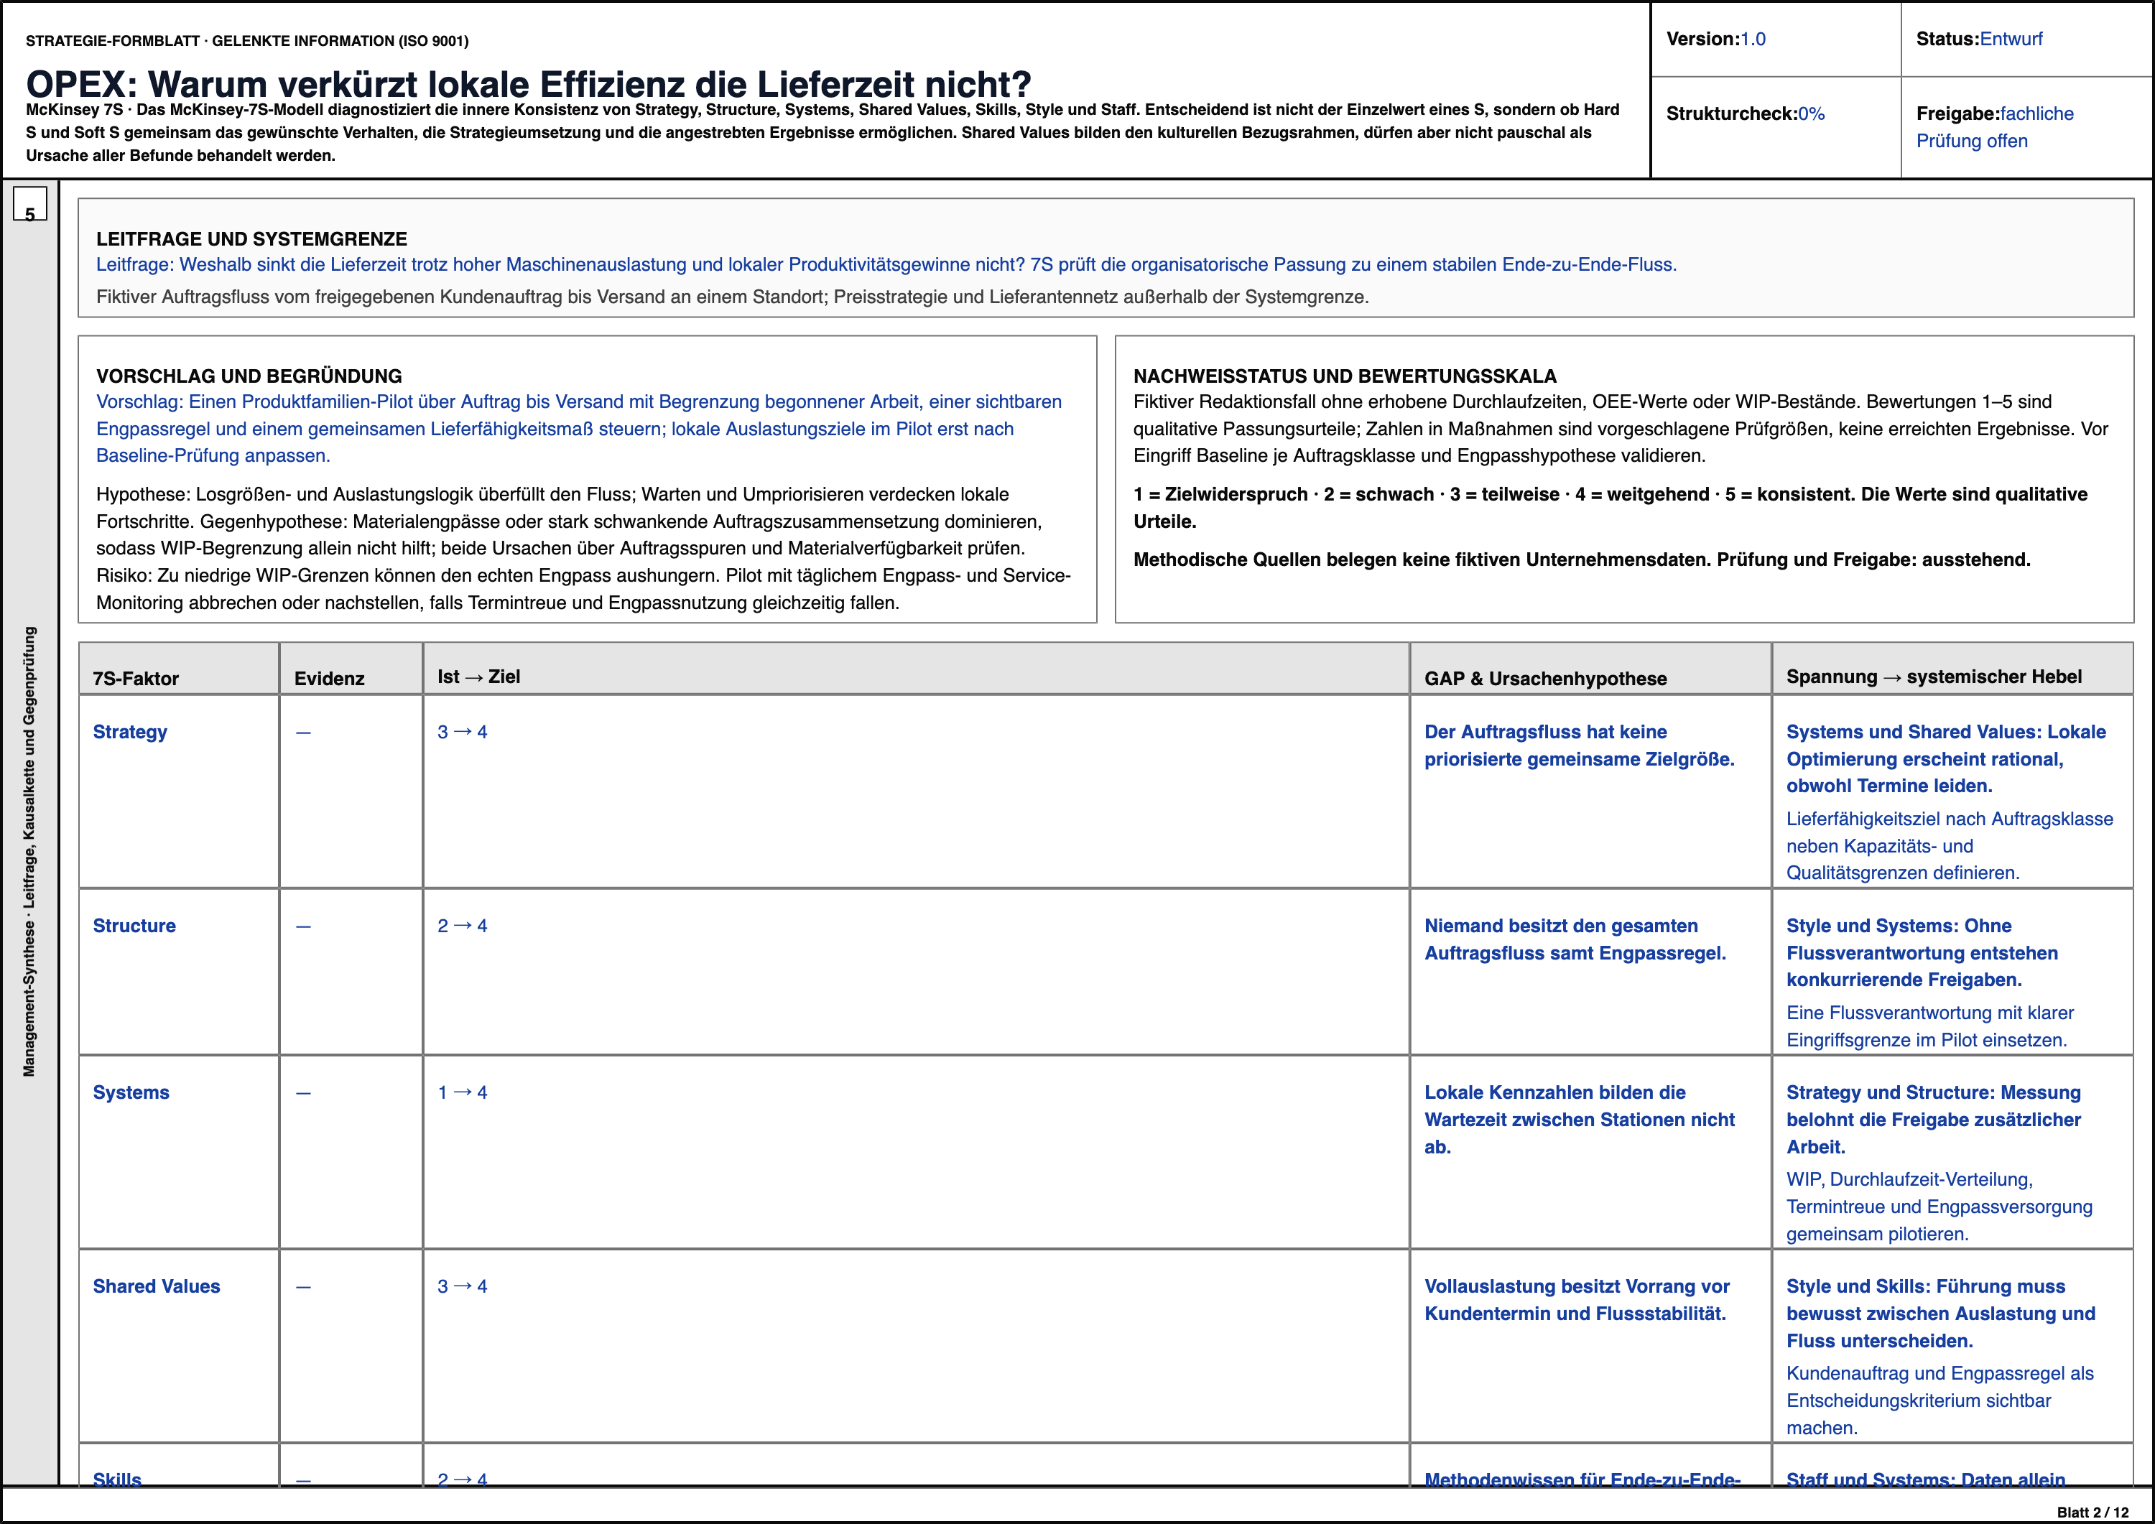Click 'Der Auftragsfluss hat keine priorisierte' gap text
Image resolution: width=2155 pixels, height=1524 pixels.
1580,745
